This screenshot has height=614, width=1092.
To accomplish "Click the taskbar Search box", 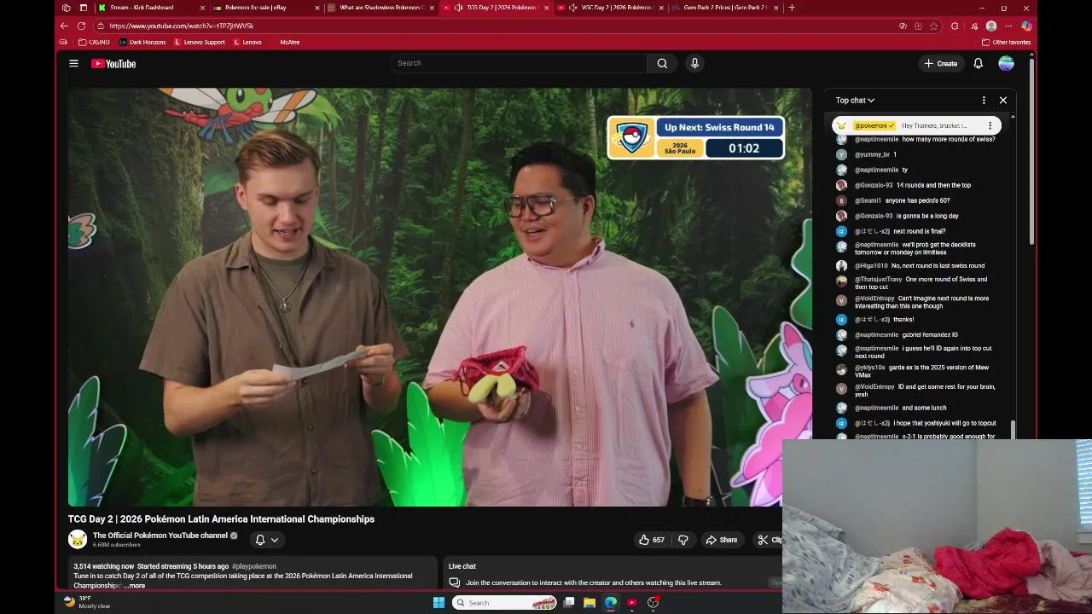I will pyautogui.click(x=504, y=602).
